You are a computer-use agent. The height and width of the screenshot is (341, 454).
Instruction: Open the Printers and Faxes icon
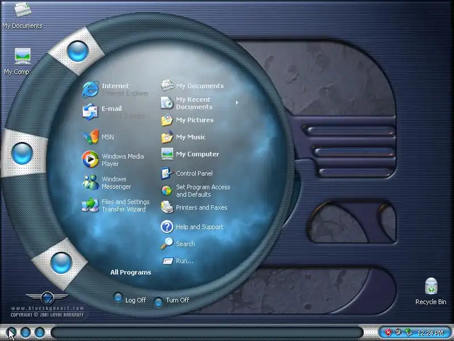167,207
